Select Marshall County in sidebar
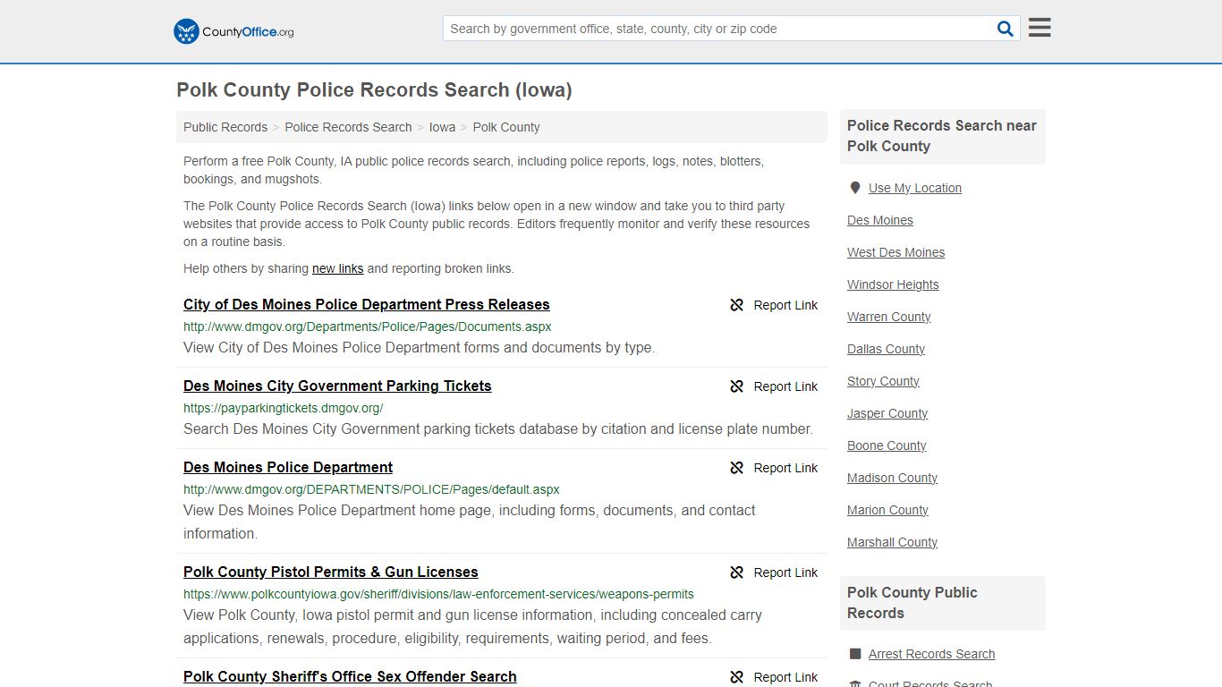Image resolution: width=1222 pixels, height=687 pixels. tap(892, 542)
